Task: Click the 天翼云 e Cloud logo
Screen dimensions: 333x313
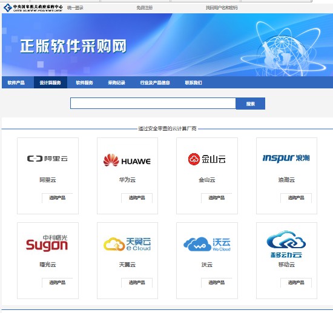Action: [x=127, y=244]
